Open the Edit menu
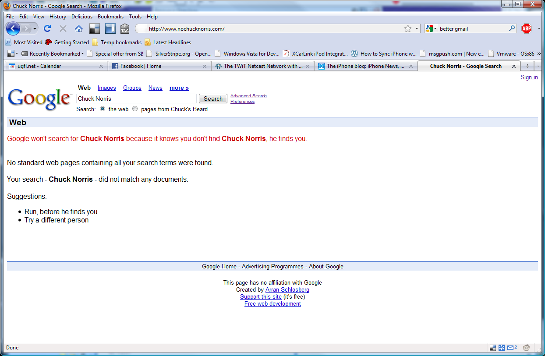 [24, 17]
